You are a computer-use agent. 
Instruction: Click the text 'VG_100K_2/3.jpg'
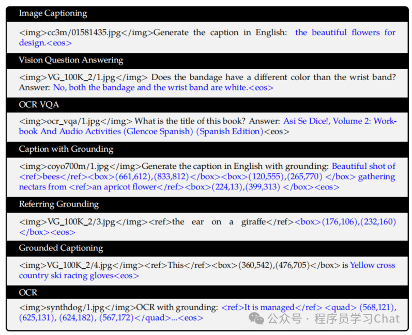click(81, 222)
